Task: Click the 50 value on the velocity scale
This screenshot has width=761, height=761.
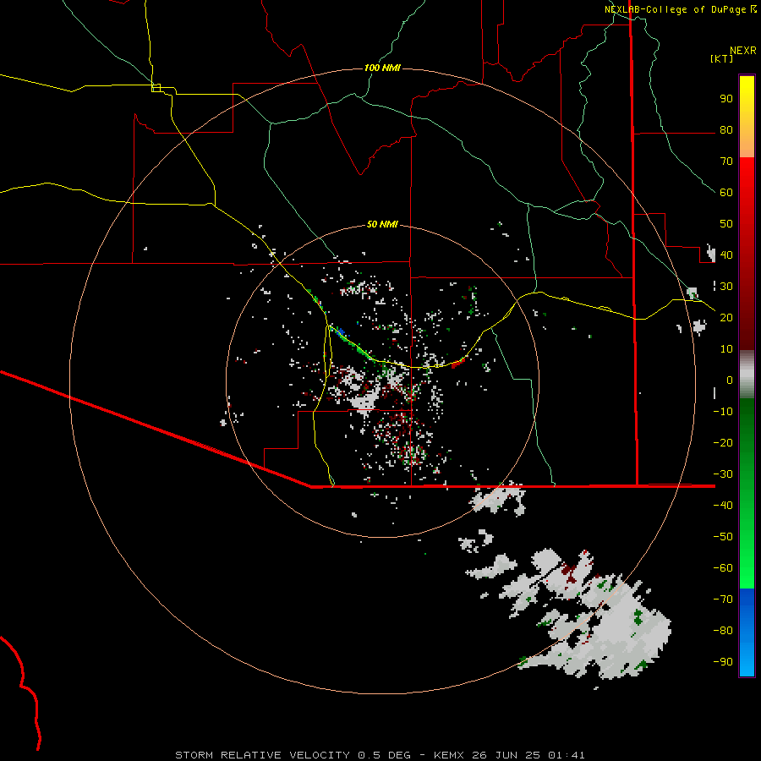Action: pos(726,224)
